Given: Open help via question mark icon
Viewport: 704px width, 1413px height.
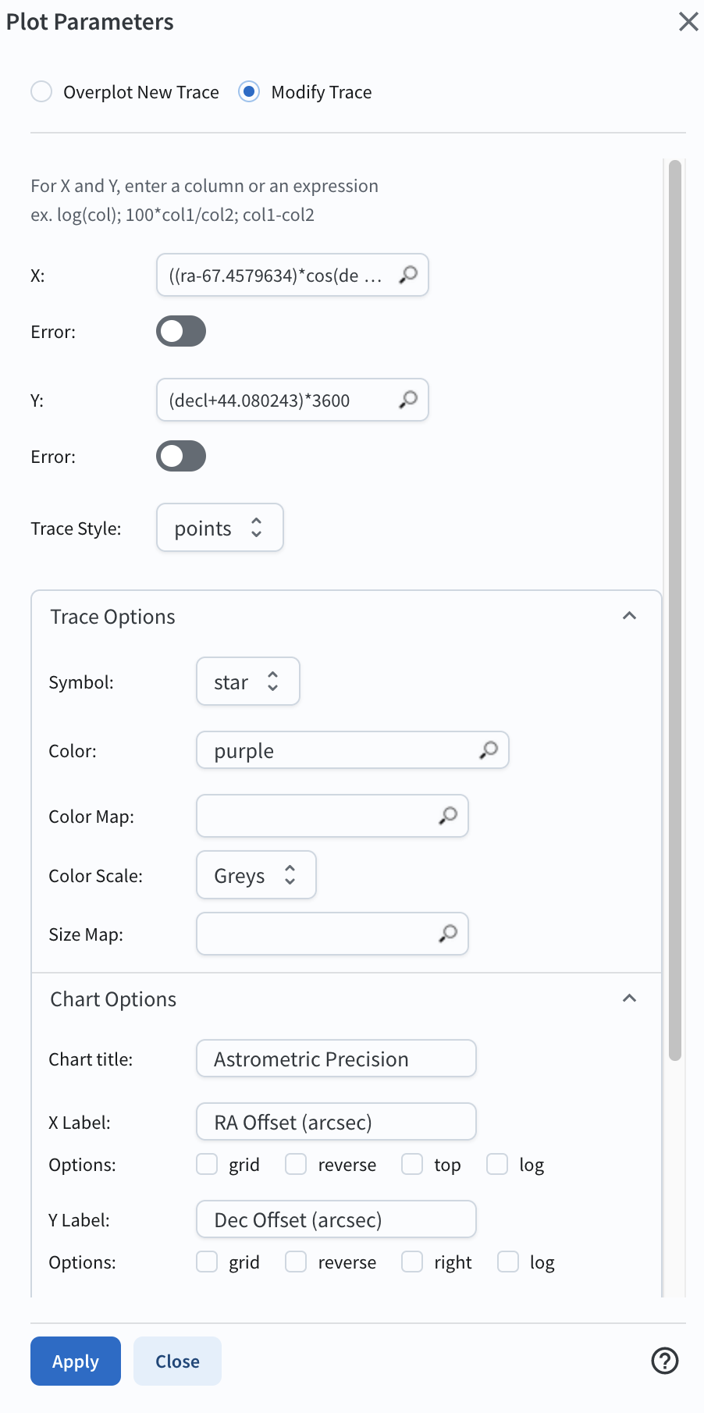Looking at the screenshot, I should (664, 1361).
